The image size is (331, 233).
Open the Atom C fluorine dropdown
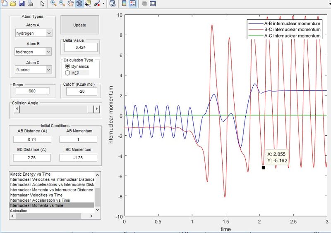click(x=33, y=69)
